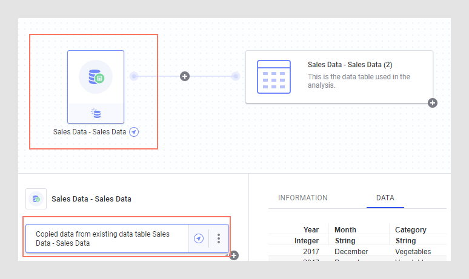Click the Year column header
The height and width of the screenshot is (279, 469).
click(311, 230)
